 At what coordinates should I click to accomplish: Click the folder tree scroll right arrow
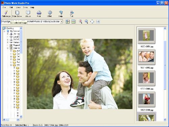(x=18, y=120)
